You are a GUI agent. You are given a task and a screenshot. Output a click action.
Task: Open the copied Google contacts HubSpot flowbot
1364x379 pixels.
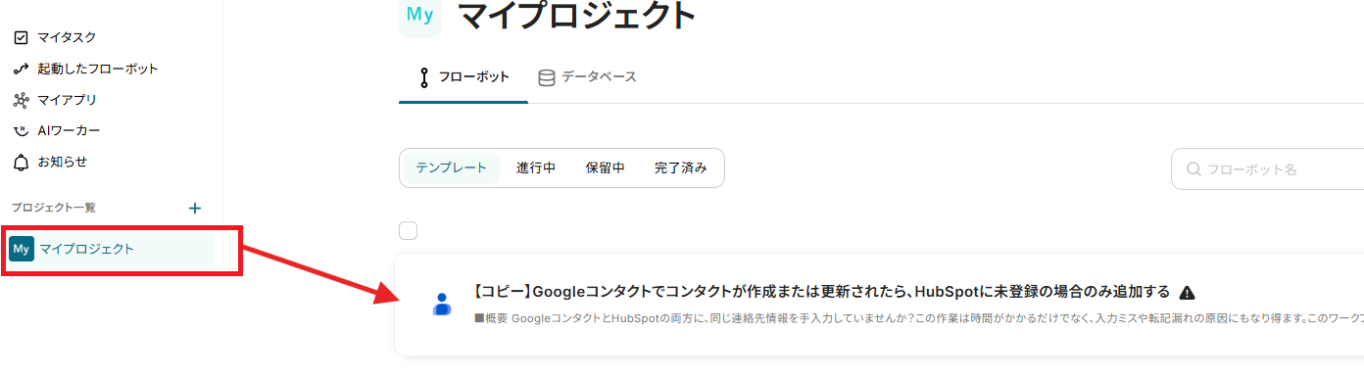click(823, 292)
